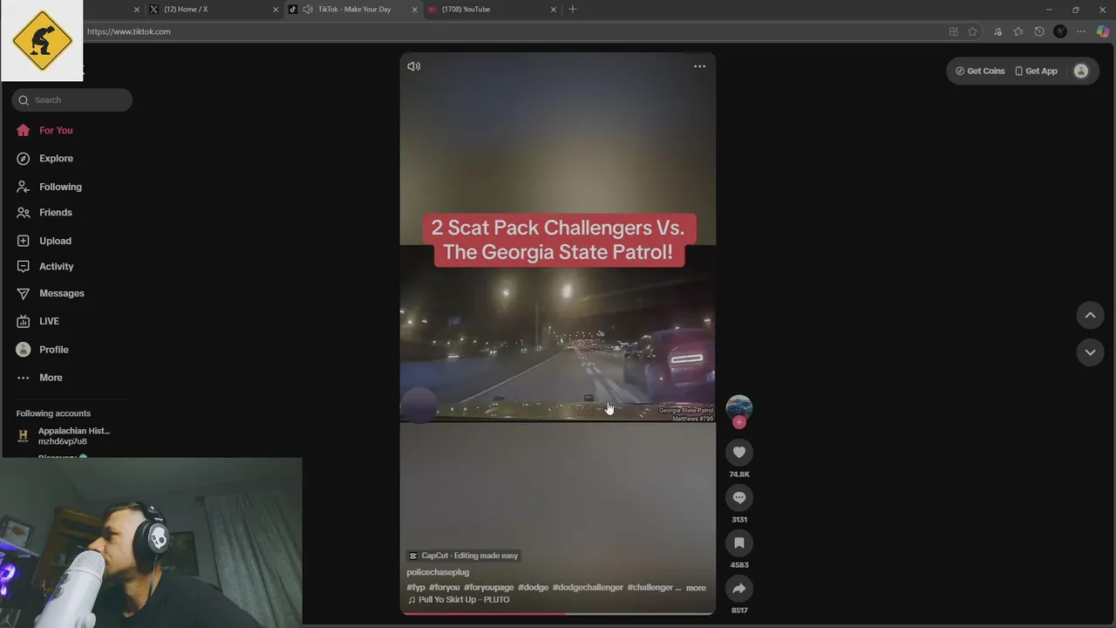Viewport: 1116px width, 628px height.
Task: Open the profile avatar next to Get App
Action: (1081, 72)
